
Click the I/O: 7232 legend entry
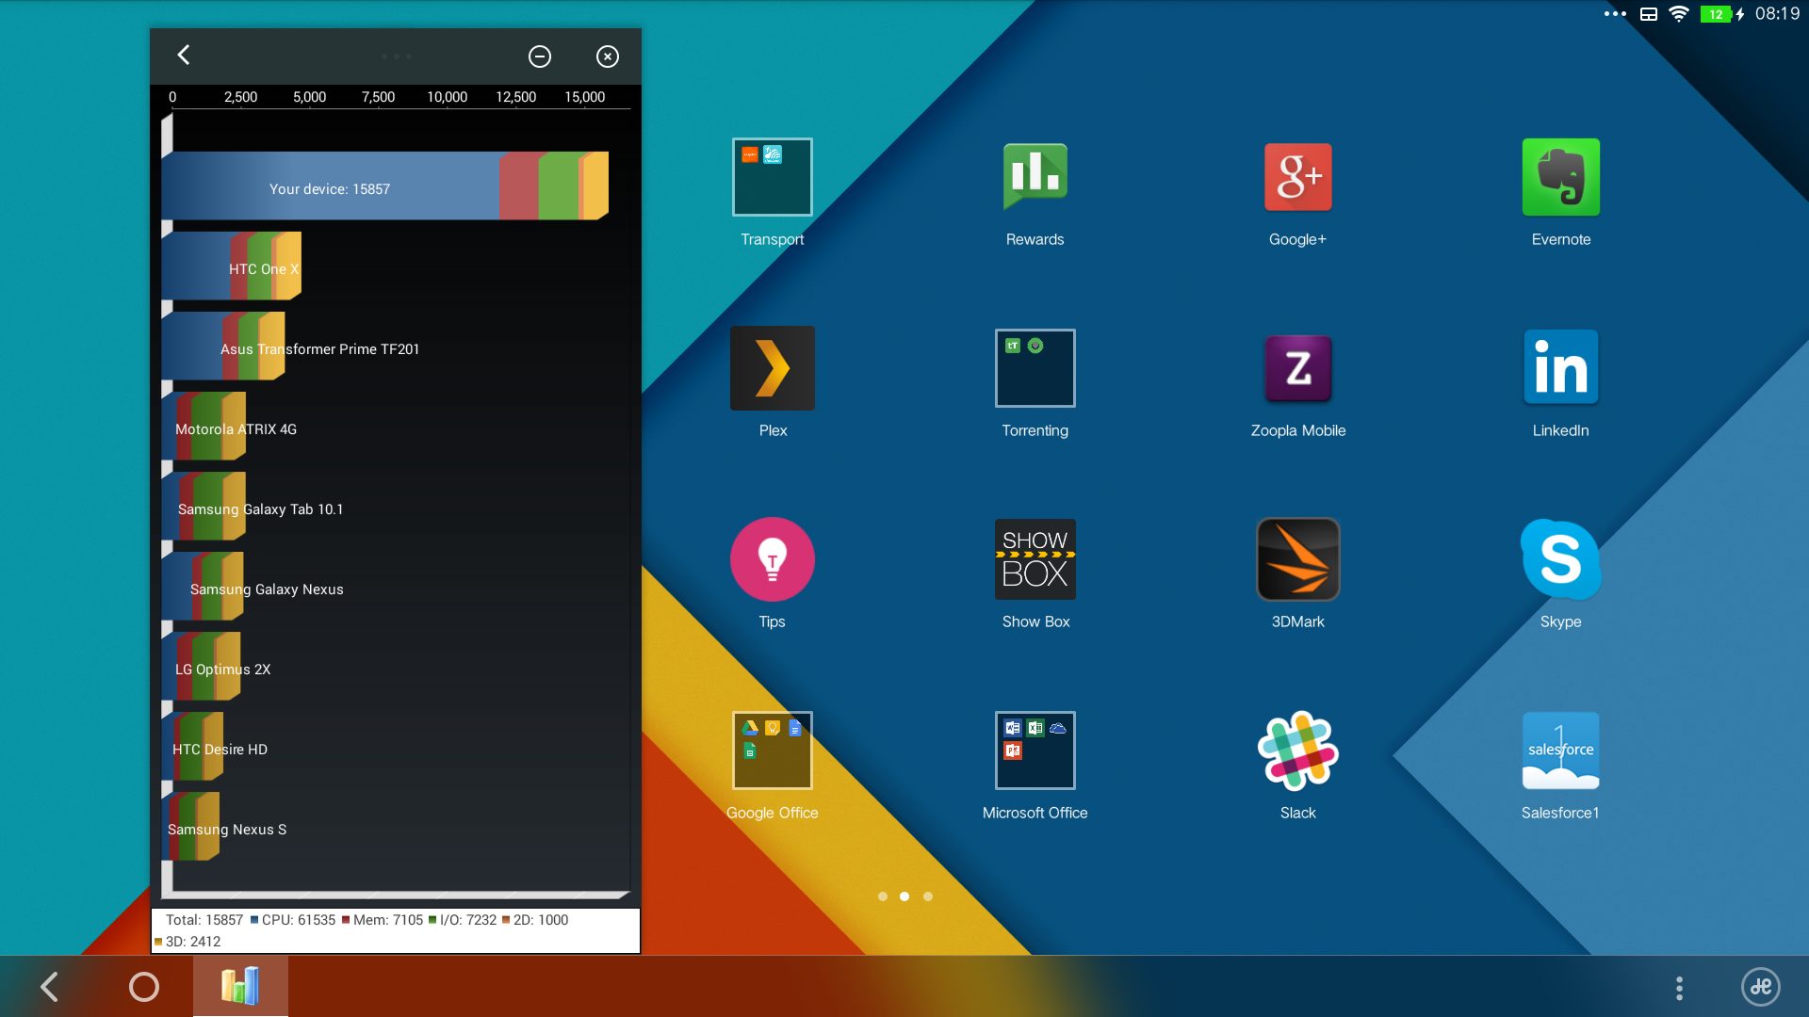[463, 920]
